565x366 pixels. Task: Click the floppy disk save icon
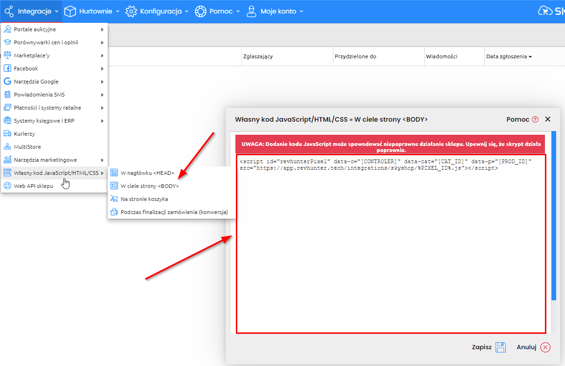click(501, 347)
